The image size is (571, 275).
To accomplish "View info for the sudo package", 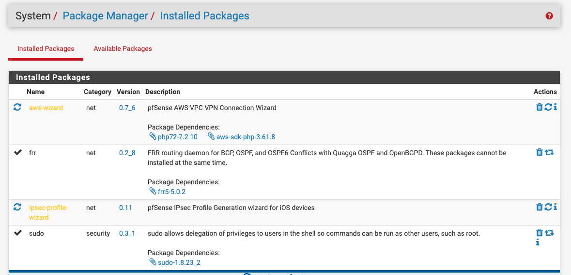I will tap(538, 242).
